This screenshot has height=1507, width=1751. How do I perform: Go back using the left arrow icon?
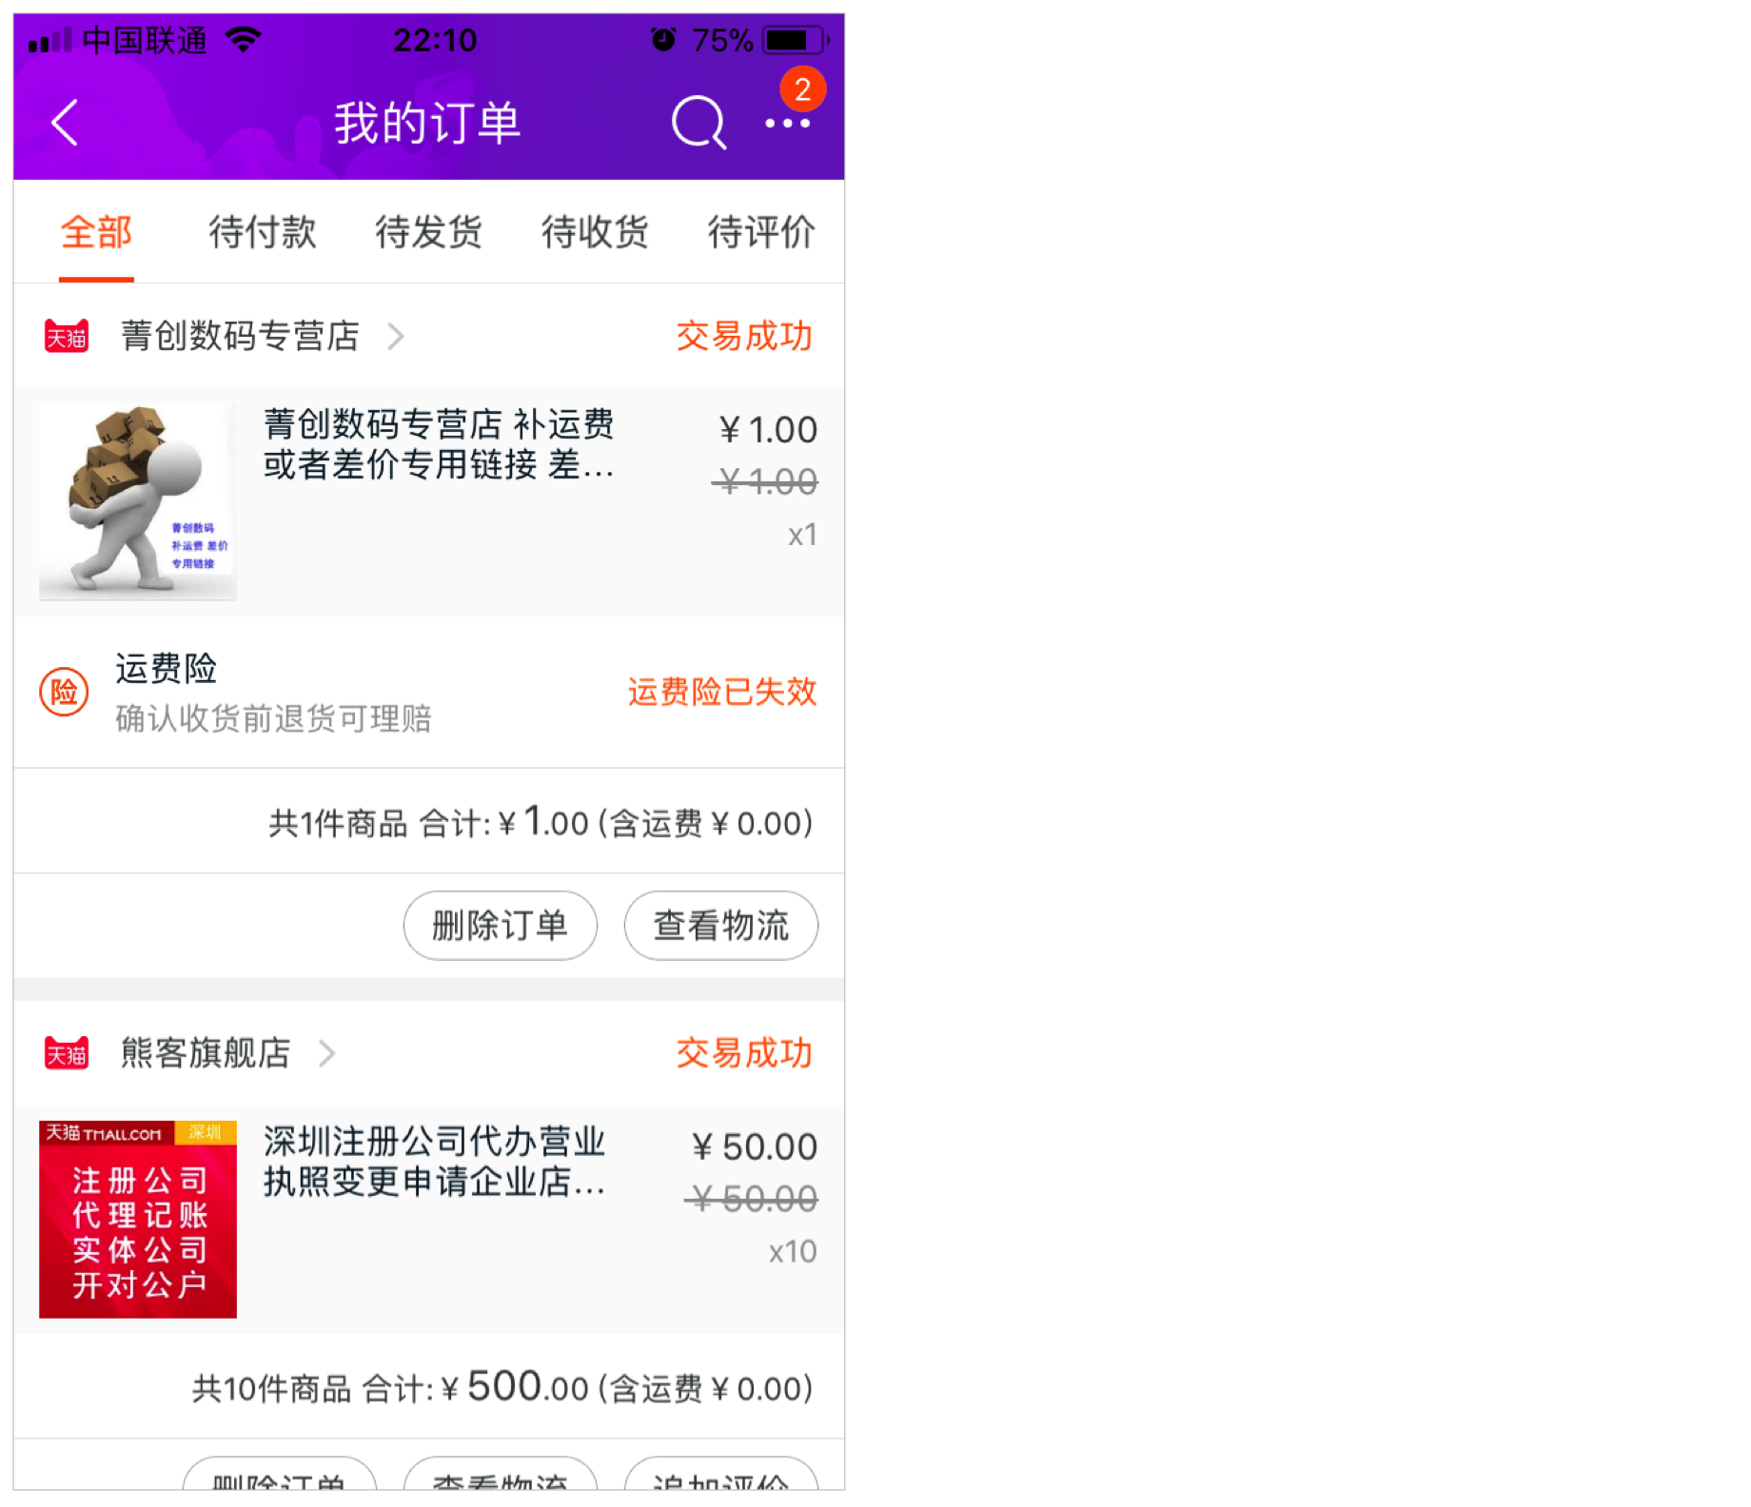coord(65,123)
